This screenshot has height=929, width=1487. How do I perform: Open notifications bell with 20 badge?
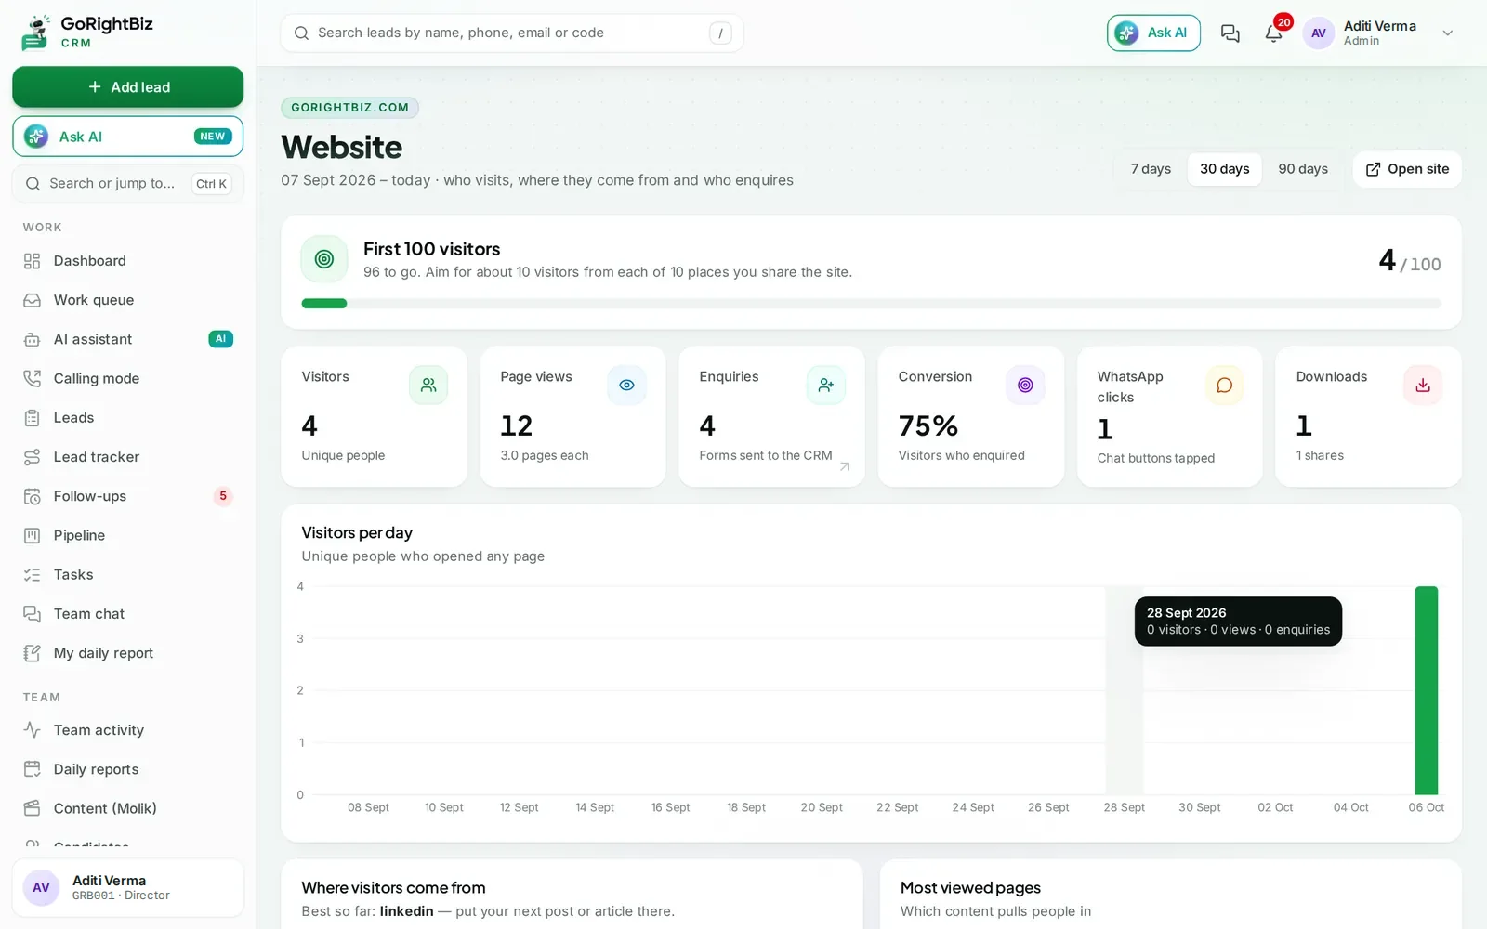[1273, 33]
